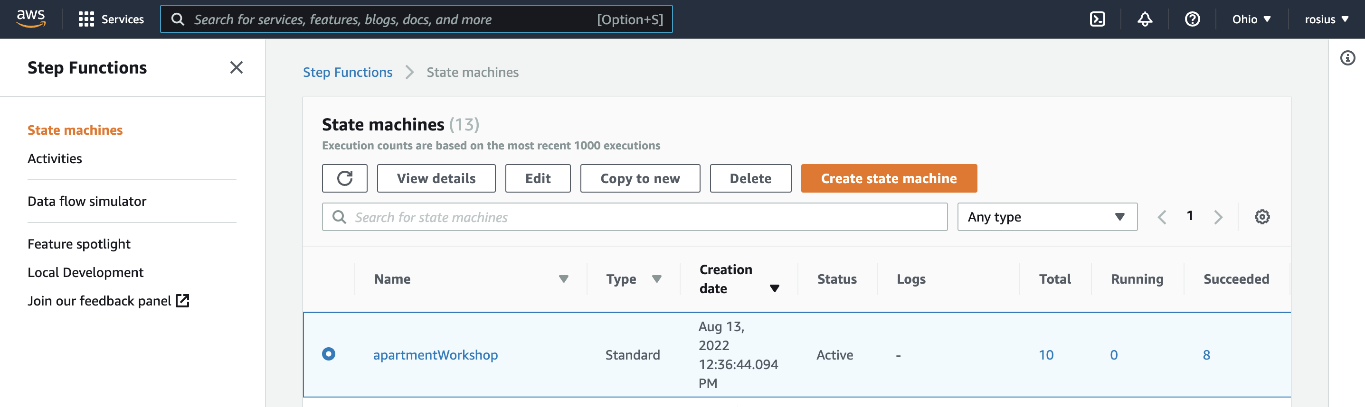This screenshot has height=407, width=1365.
Task: Go to previous page of state machines
Action: pos(1162,217)
